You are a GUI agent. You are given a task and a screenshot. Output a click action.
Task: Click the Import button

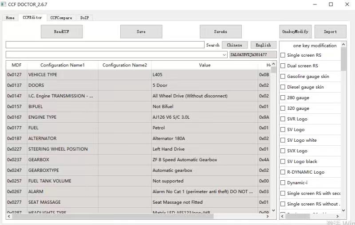330,32
